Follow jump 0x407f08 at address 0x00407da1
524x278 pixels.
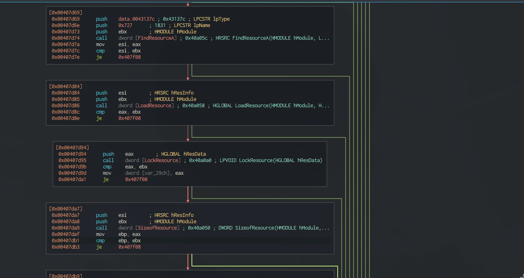coord(136,180)
